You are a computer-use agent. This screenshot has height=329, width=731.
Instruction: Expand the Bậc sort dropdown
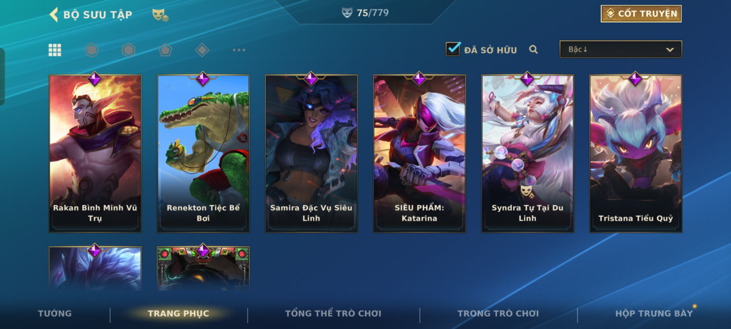pyautogui.click(x=621, y=49)
